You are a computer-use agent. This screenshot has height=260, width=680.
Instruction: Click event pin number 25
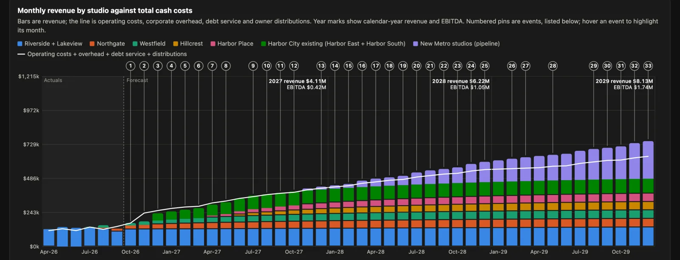(484, 66)
